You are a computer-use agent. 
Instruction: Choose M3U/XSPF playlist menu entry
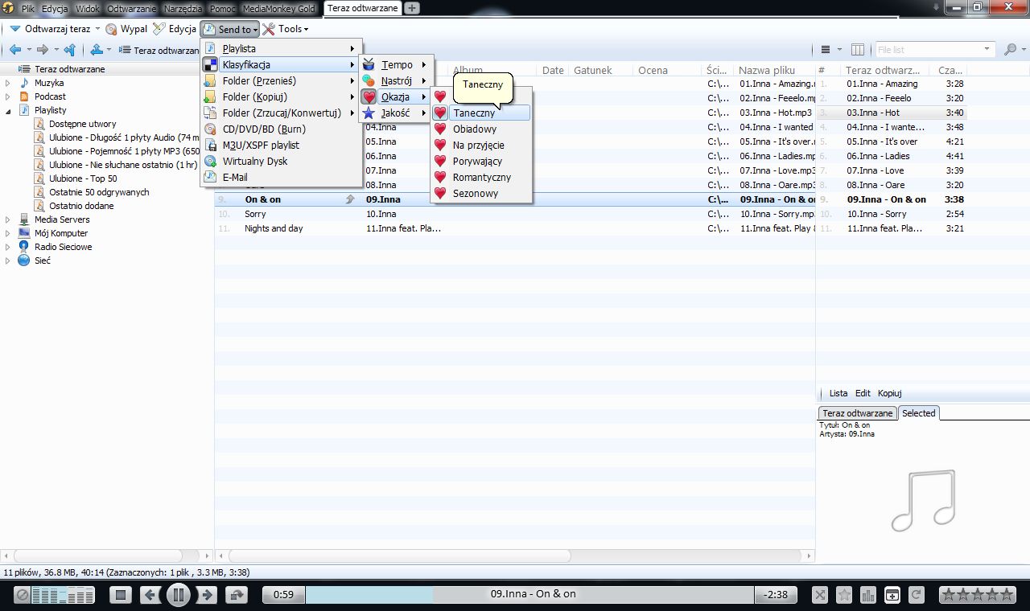coord(280,146)
